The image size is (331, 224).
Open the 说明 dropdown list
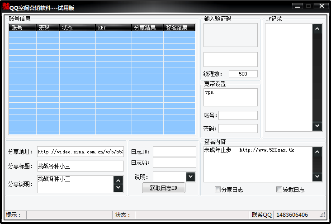(x=191, y=176)
